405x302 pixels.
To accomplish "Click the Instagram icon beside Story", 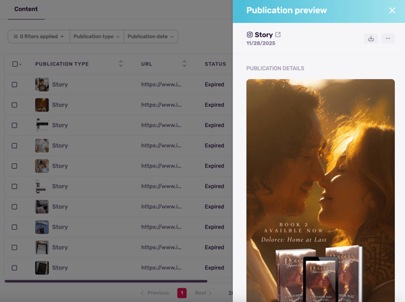I will (x=250, y=34).
